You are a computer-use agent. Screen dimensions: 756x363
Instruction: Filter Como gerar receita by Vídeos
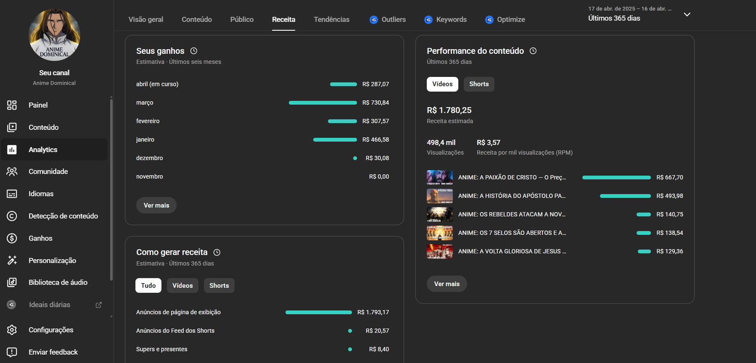[x=182, y=286]
